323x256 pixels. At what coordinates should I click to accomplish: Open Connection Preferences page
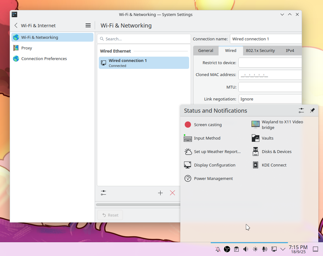pyautogui.click(x=52, y=59)
